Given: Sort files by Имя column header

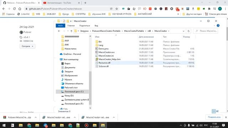Looking at the screenshot, I should click(x=97, y=37).
